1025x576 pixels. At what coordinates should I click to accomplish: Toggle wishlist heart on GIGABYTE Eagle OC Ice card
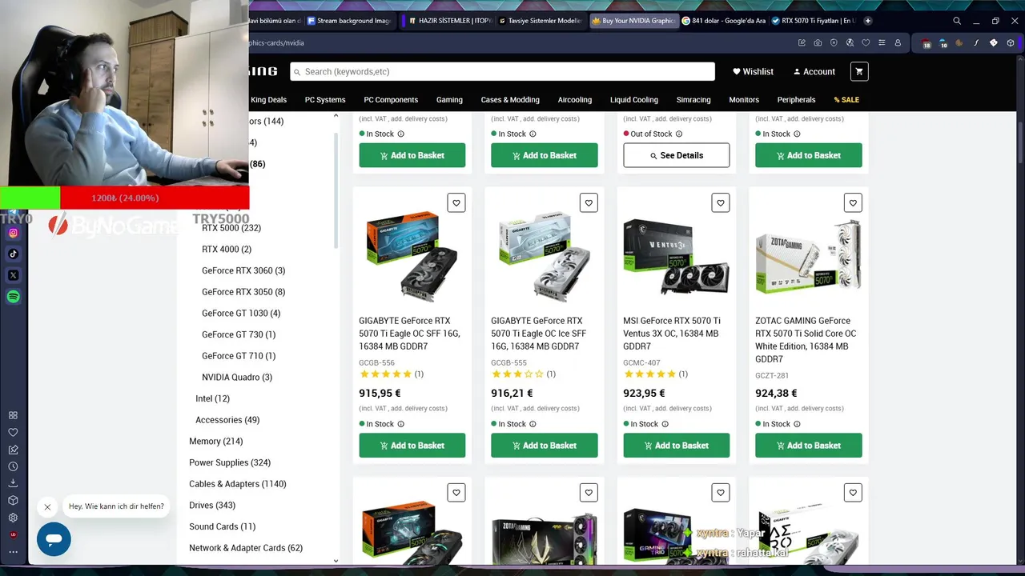click(x=589, y=203)
